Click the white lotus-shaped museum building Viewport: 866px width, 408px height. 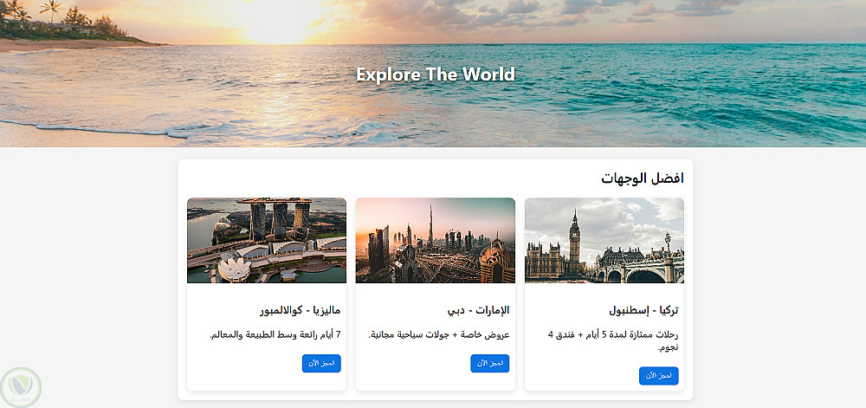pos(234,269)
